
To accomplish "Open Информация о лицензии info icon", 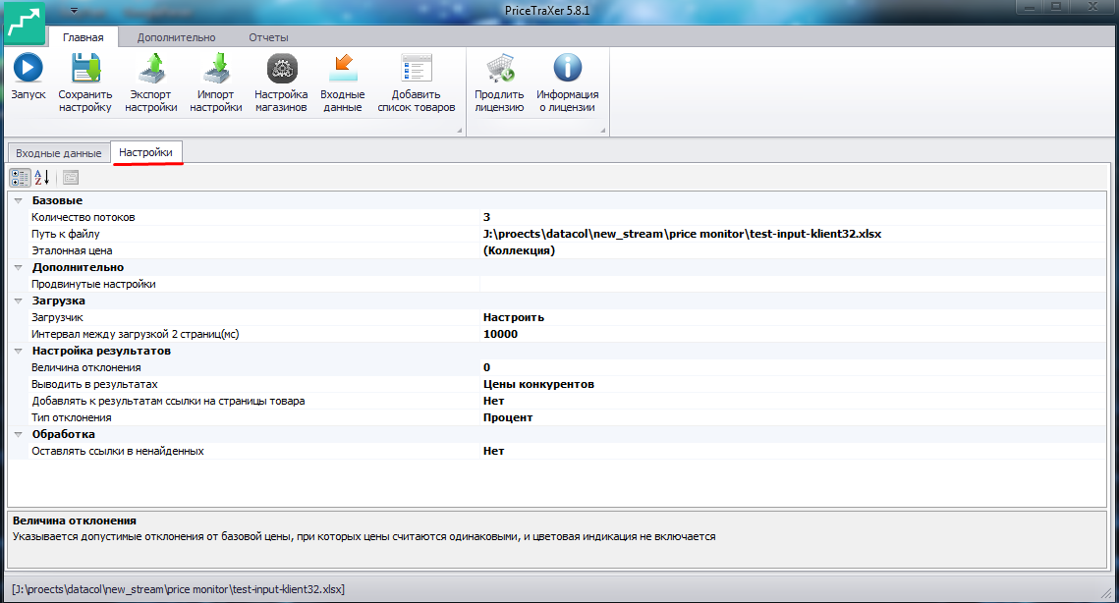I will (567, 69).
